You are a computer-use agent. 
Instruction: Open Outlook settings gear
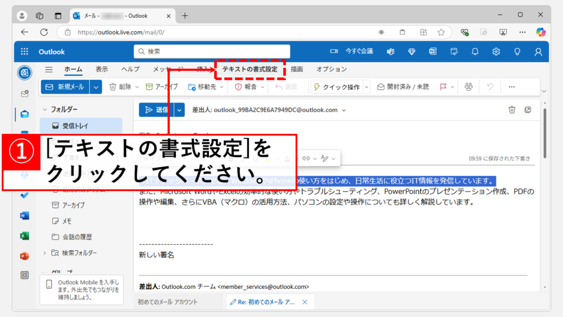[x=496, y=51]
